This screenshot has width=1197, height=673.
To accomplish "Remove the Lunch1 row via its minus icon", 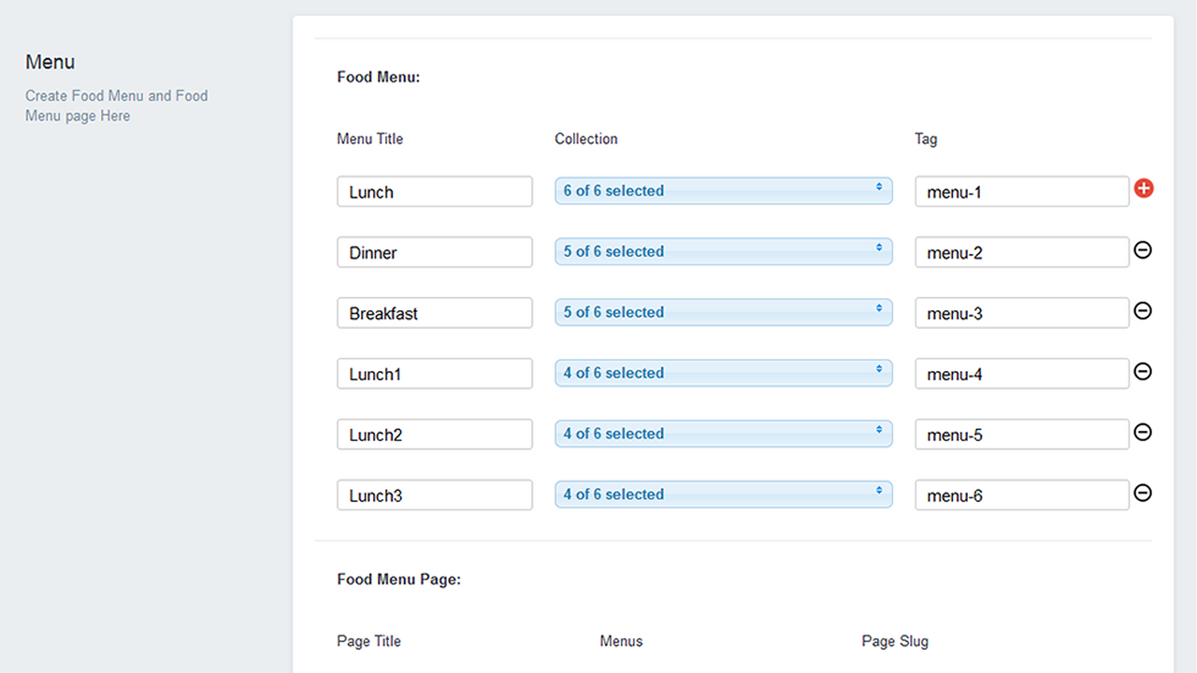I will 1143,371.
